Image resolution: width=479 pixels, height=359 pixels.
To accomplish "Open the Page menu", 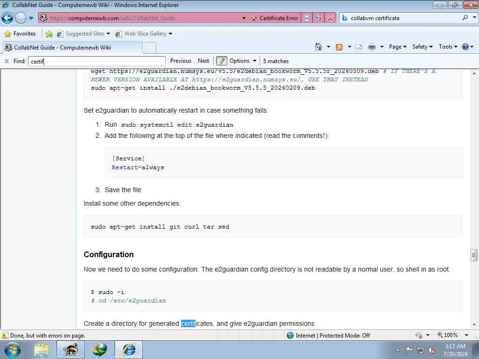I will point(398,47).
